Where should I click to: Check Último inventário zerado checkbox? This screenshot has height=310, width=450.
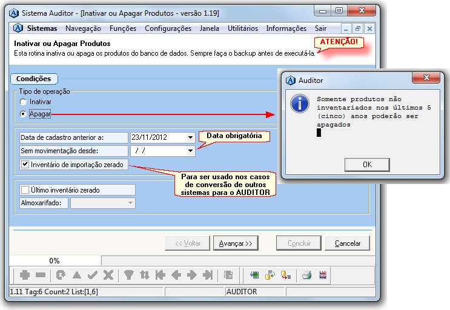point(25,190)
